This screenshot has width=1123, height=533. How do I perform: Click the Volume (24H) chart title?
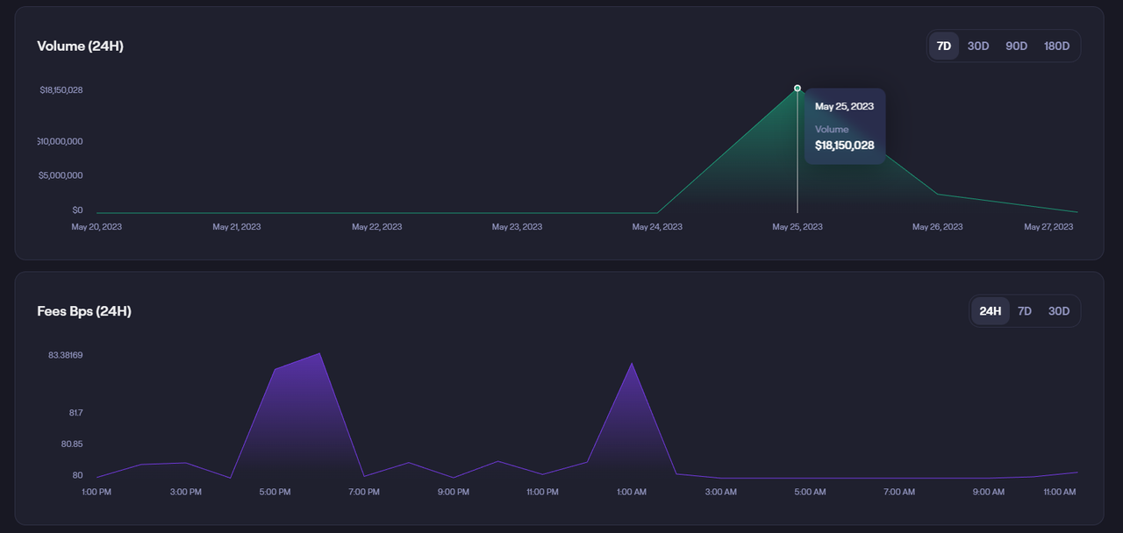[x=80, y=46]
